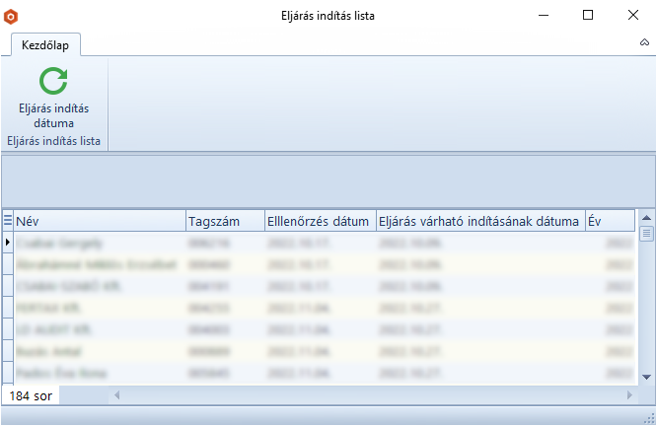Viewport: 657px width, 426px height.
Task: Open the column chooser icon left of Név
Action: (8, 221)
